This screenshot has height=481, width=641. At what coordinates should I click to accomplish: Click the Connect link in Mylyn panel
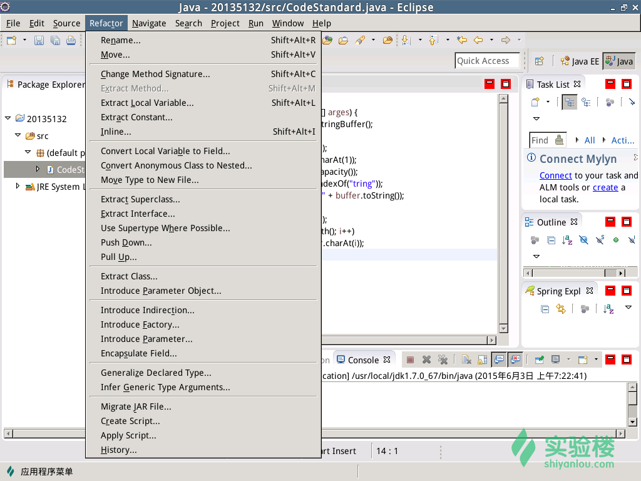click(556, 175)
